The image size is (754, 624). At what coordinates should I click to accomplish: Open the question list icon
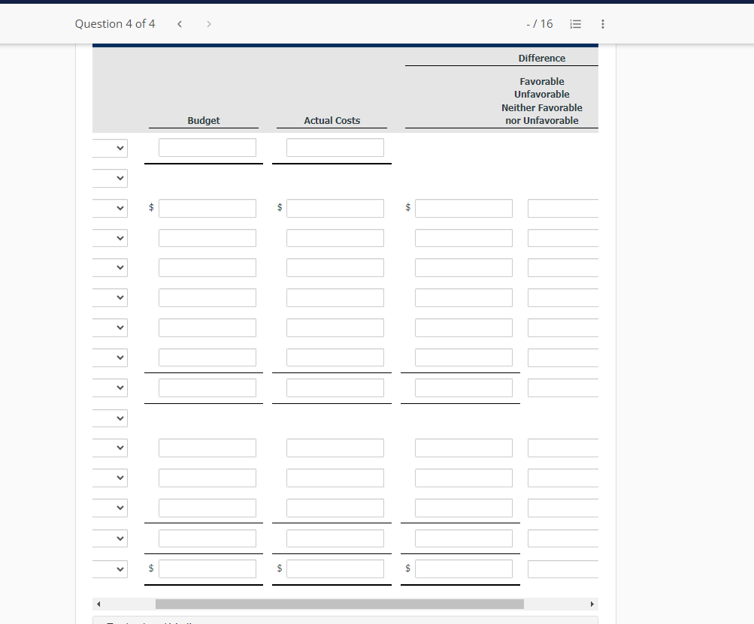tap(575, 23)
